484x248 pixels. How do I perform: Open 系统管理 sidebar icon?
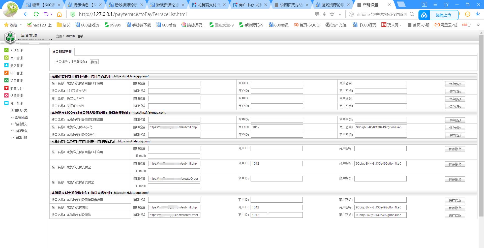click(x=7, y=50)
